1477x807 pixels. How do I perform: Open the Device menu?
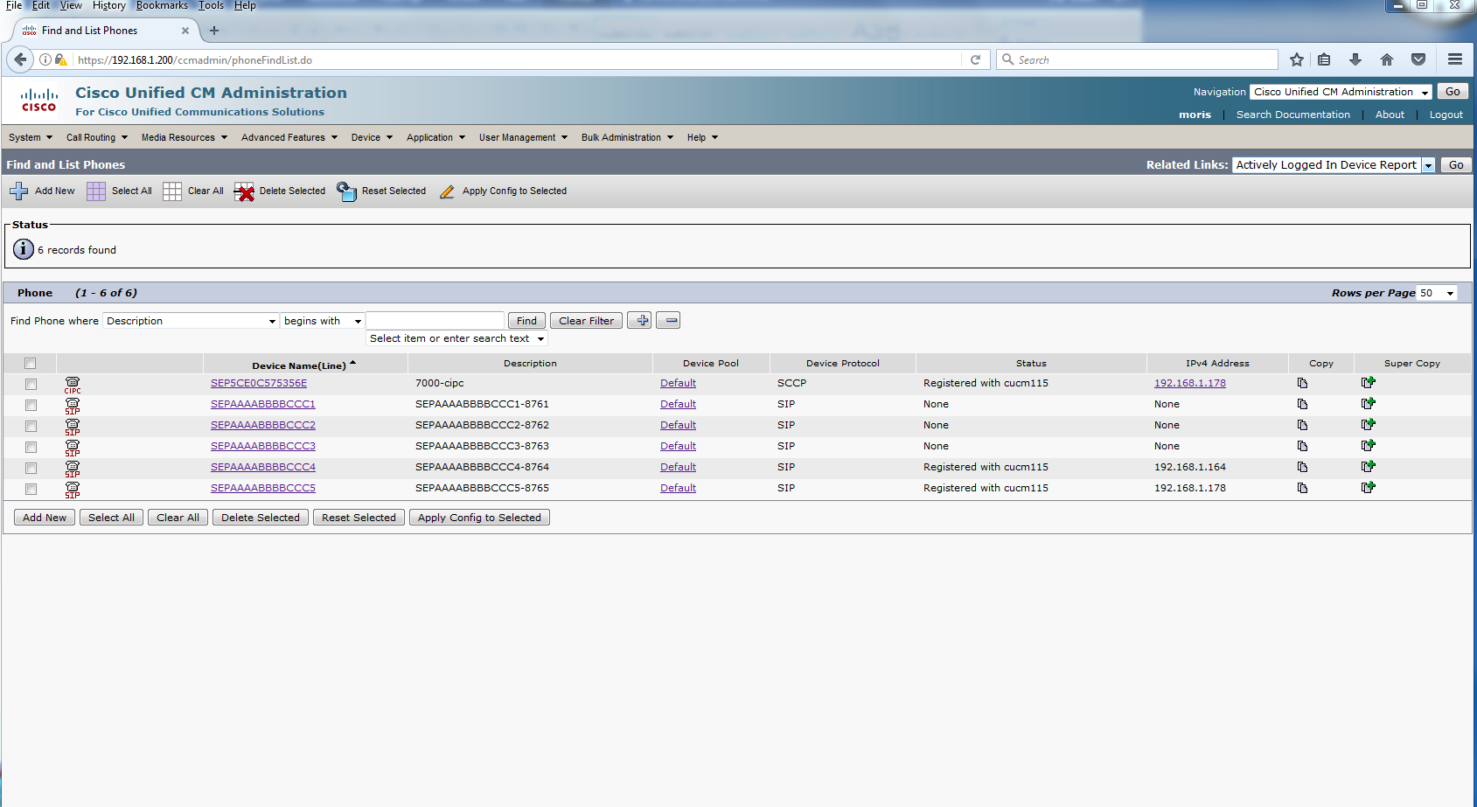[x=372, y=137]
